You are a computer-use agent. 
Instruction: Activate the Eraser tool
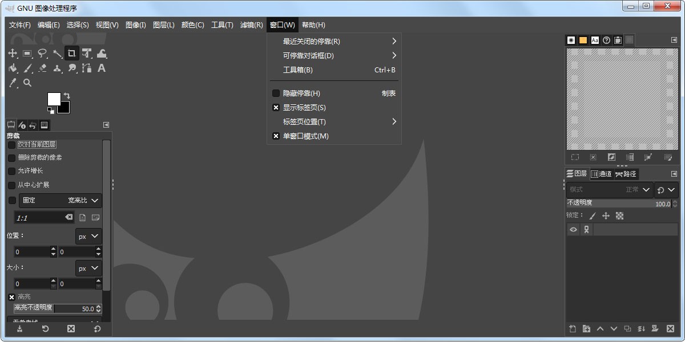coord(42,68)
